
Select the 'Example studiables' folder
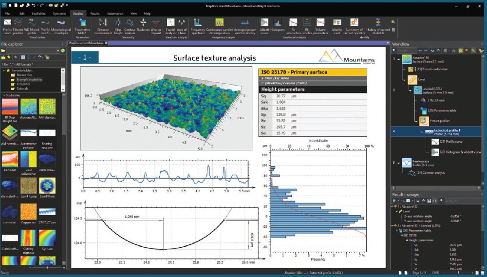tap(29, 79)
